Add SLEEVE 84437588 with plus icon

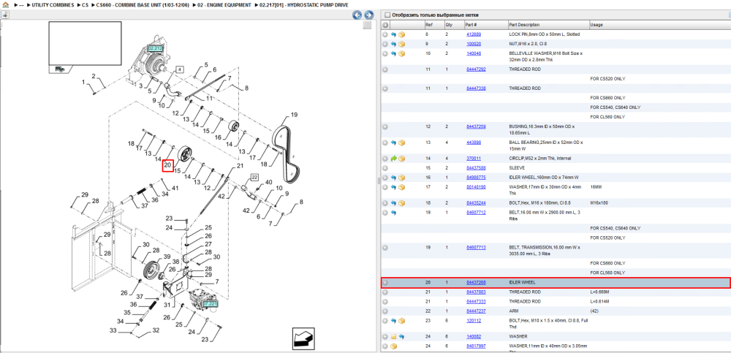pos(385,168)
